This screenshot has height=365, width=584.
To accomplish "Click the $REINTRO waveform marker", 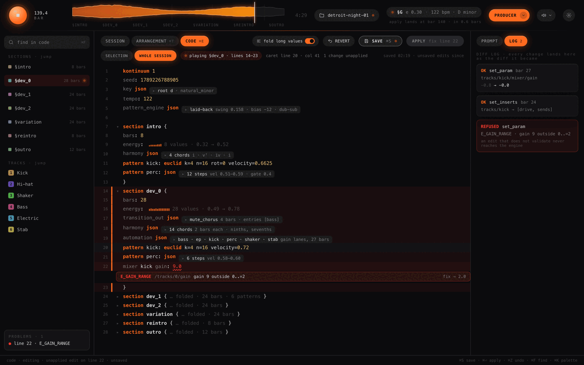I will click(x=244, y=25).
